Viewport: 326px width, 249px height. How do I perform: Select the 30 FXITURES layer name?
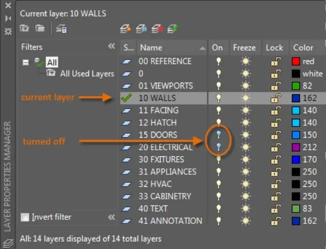161,159
